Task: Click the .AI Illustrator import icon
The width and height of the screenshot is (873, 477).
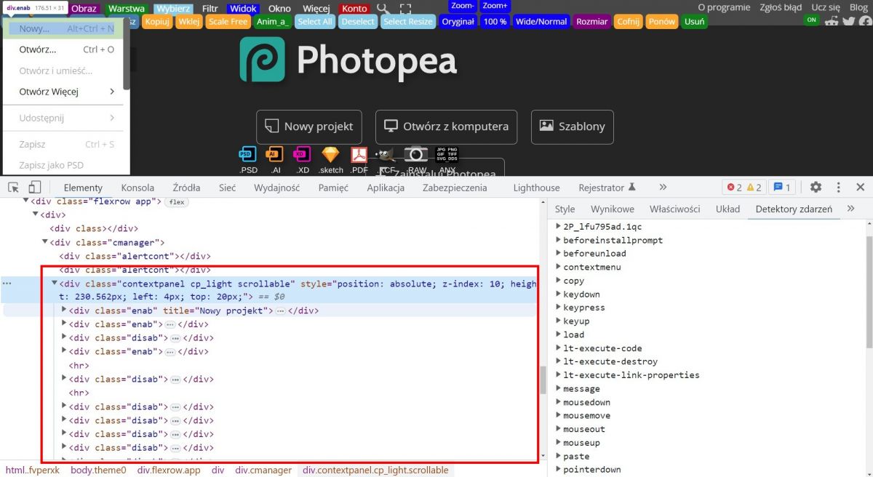Action: (275, 155)
